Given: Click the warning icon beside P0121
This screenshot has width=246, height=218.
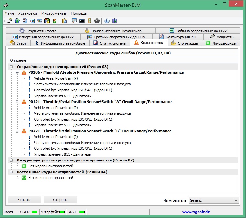Looking at the screenshot, I should pos(24,102).
